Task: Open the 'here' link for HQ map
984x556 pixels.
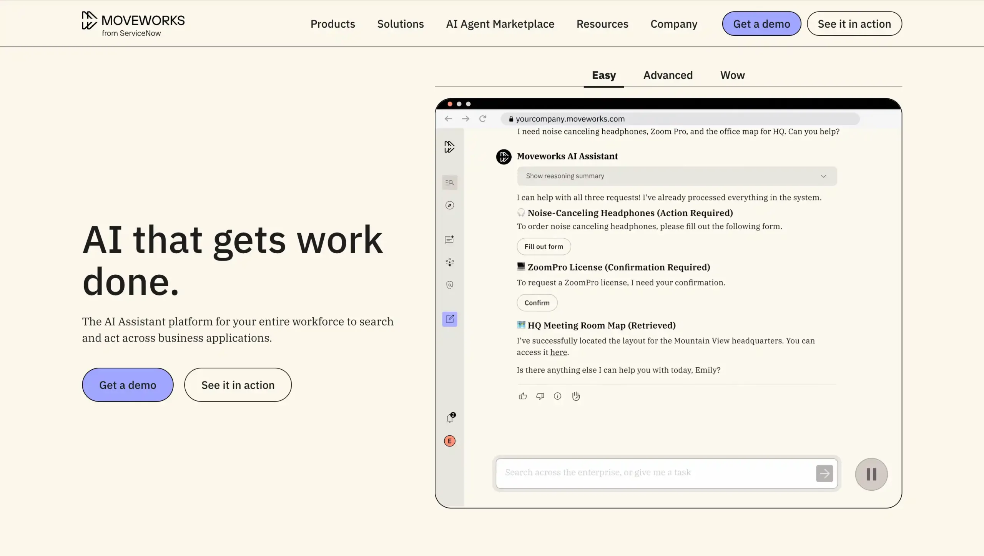Action: click(558, 352)
